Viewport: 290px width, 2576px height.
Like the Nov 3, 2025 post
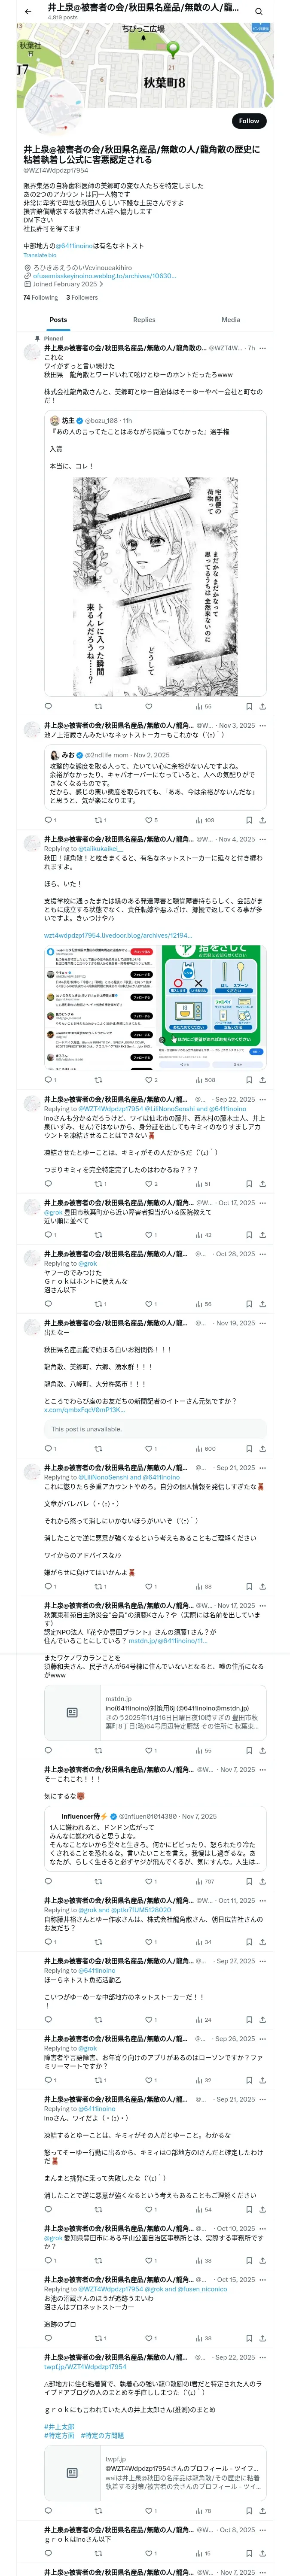click(148, 820)
